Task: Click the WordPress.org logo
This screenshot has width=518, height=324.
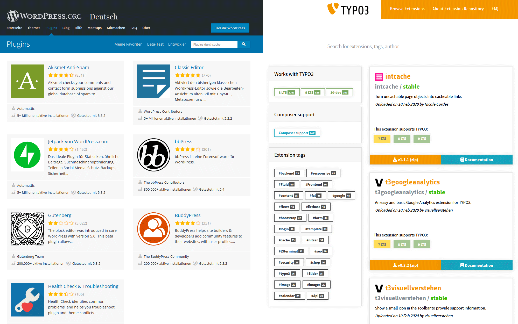Action: point(44,16)
